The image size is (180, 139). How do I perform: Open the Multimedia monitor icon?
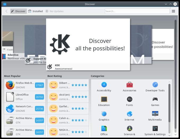pyautogui.click(x=155, y=114)
